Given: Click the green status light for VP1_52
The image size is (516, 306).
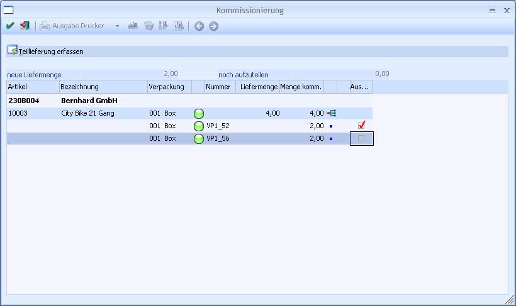Looking at the screenshot, I should tap(199, 126).
